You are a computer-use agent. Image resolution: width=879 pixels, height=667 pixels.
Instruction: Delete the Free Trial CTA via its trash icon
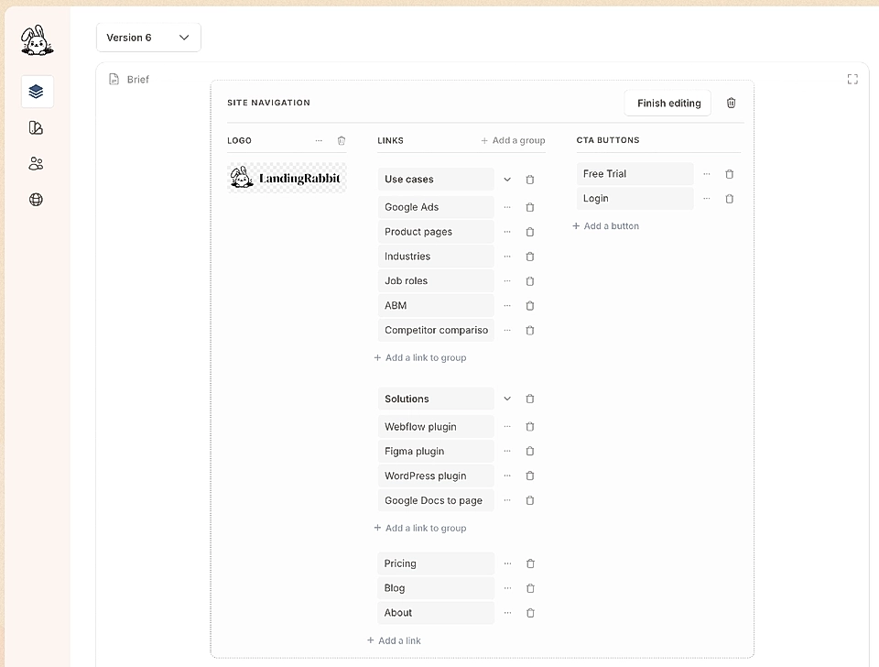(729, 173)
